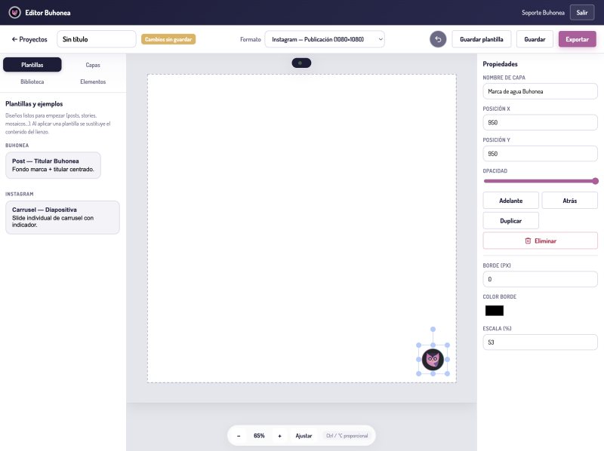Click the Nombre de capa field
Image resolution: width=604 pixels, height=451 pixels.
[x=540, y=91]
